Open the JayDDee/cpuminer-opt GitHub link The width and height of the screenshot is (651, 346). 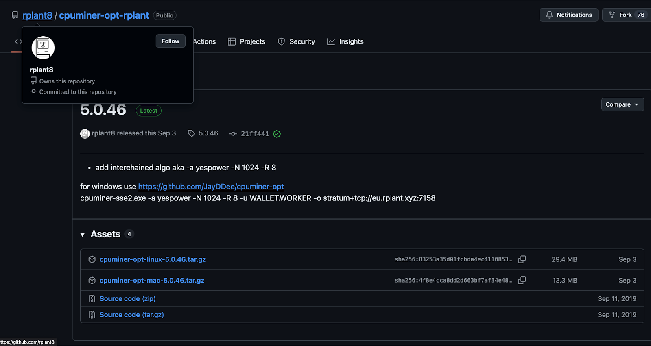click(x=211, y=187)
